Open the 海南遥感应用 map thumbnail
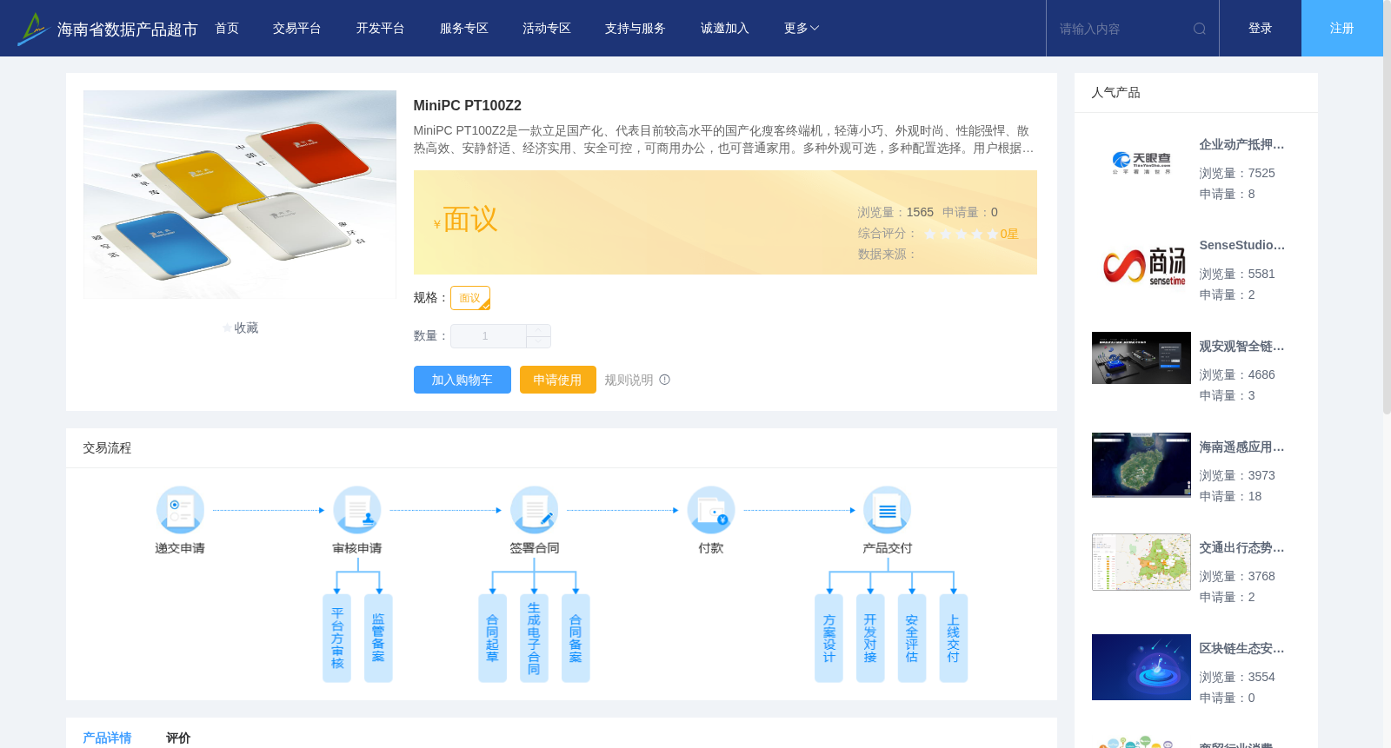Screen dimensions: 1391x748 point(1141,465)
